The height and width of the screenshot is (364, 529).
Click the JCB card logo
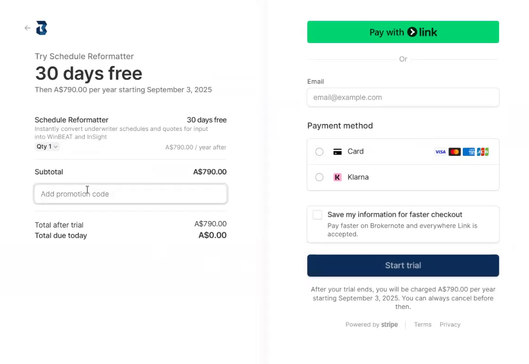(x=483, y=152)
